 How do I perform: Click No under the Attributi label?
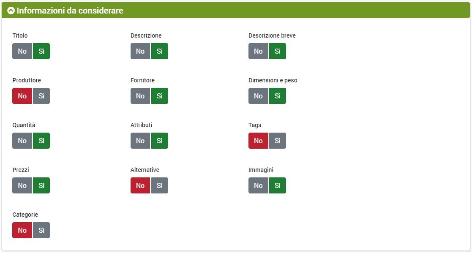(x=140, y=141)
